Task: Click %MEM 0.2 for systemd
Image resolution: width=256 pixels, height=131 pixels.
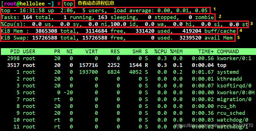Action: (x=178, y=72)
